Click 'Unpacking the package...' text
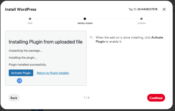Image resolution: width=175 pixels, height=111 pixels. tap(26, 51)
